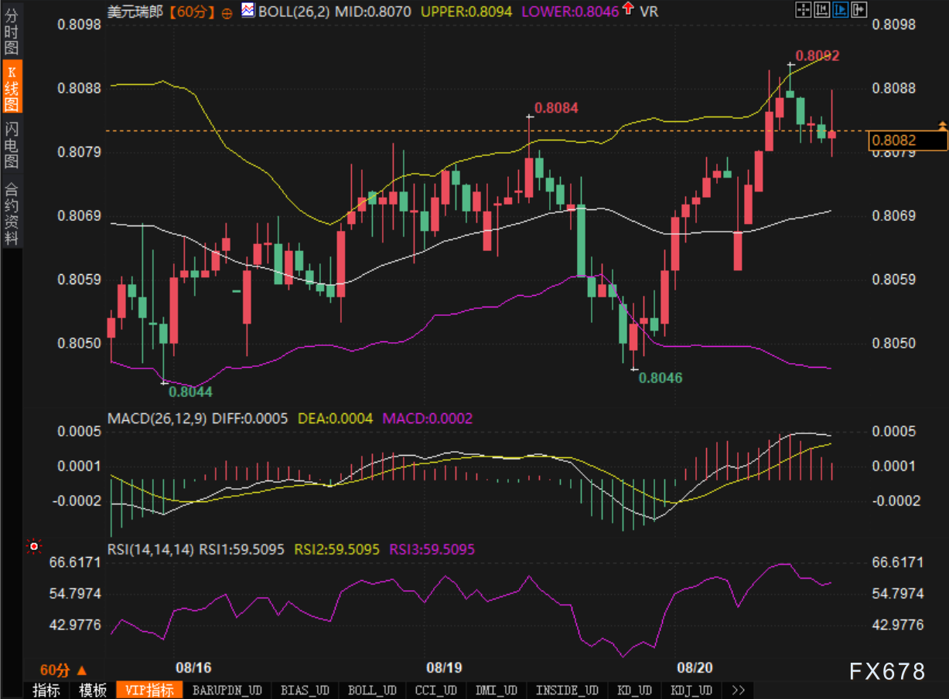The width and height of the screenshot is (949, 699).
Task: Click the red up arrow after LOWER value
Action: click(627, 9)
